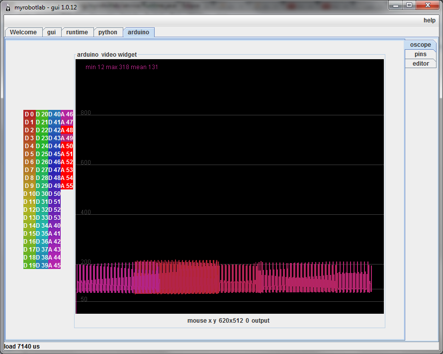Click the 600 grid line label
443x354 pixels.
point(86,162)
